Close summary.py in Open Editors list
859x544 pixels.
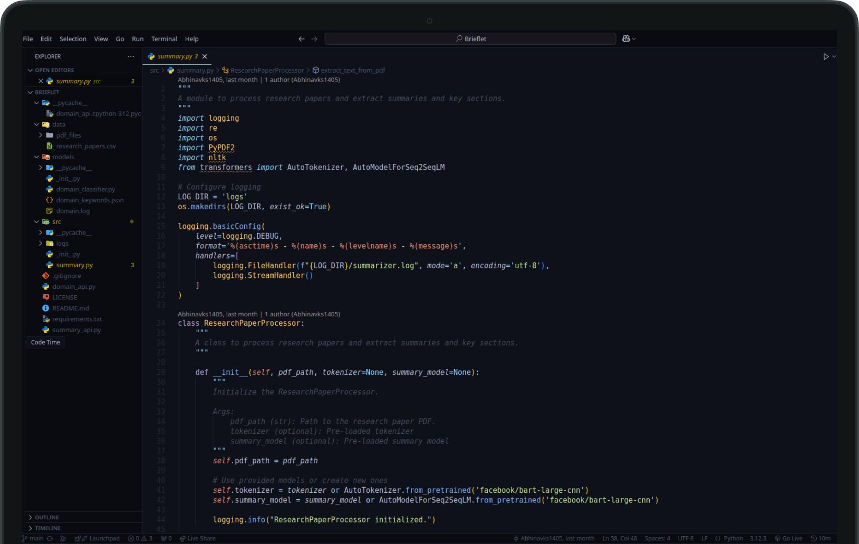(x=41, y=81)
